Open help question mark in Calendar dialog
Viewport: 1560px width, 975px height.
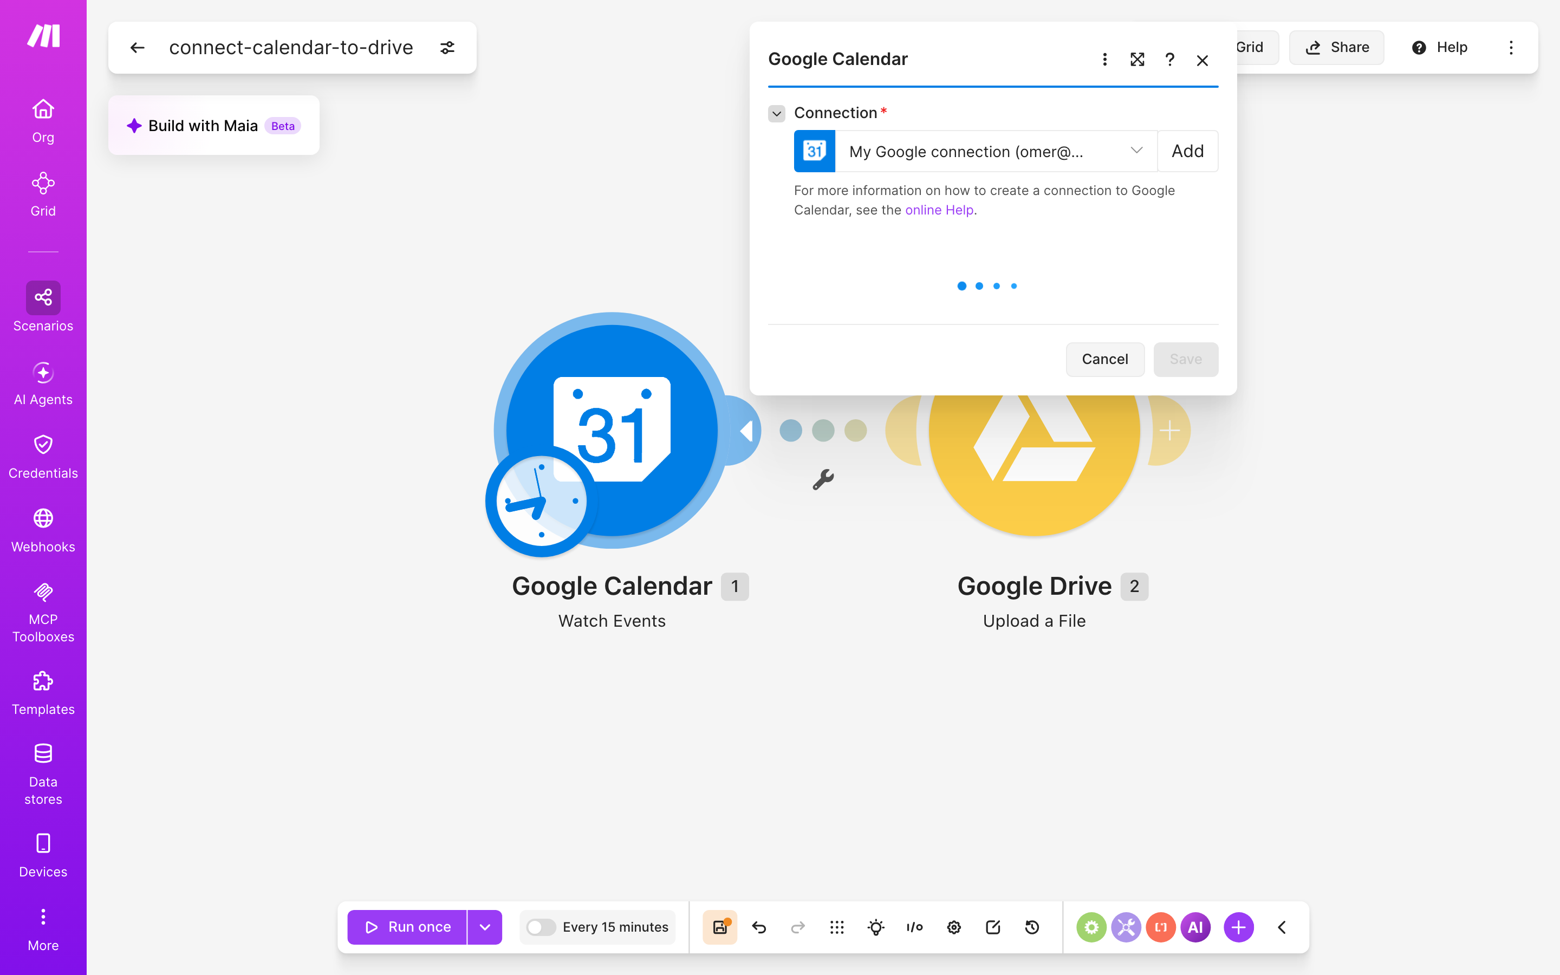(1169, 60)
